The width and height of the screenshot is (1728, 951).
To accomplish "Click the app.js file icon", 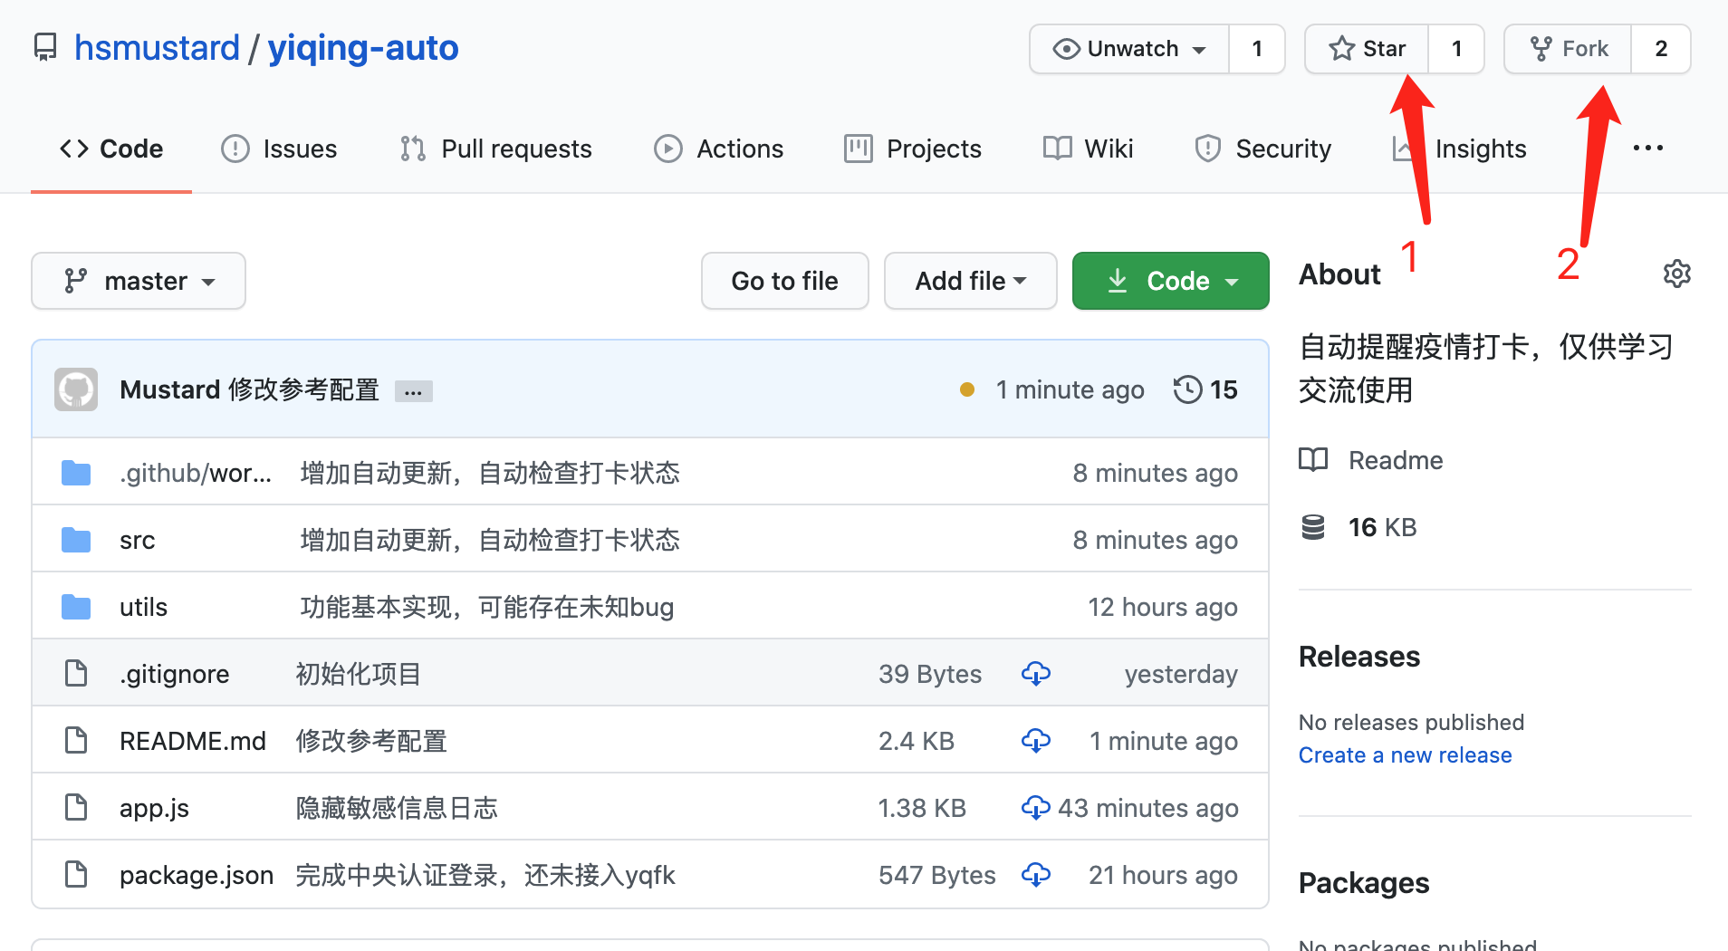I will coord(76,808).
